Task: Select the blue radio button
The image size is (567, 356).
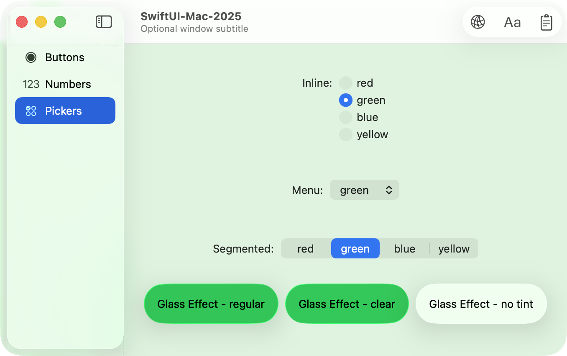Action: point(346,117)
